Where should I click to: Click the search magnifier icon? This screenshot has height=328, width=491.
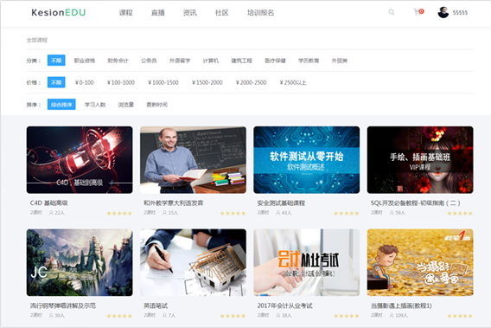(x=391, y=12)
